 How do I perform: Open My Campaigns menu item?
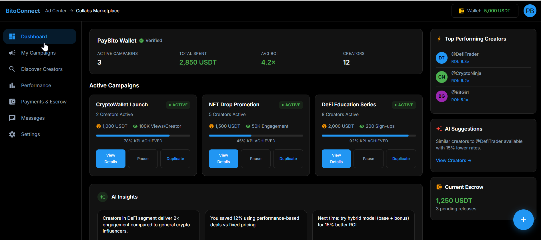[x=38, y=53]
